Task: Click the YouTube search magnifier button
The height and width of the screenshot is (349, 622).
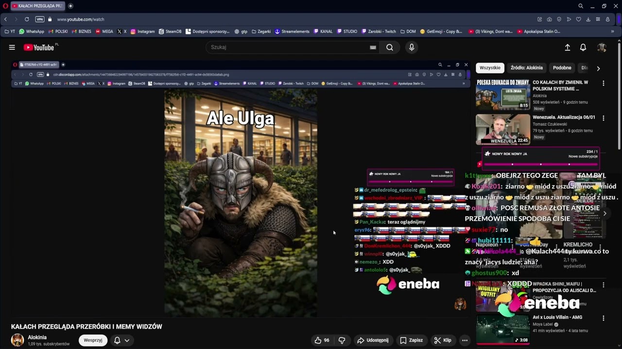Action: point(390,48)
